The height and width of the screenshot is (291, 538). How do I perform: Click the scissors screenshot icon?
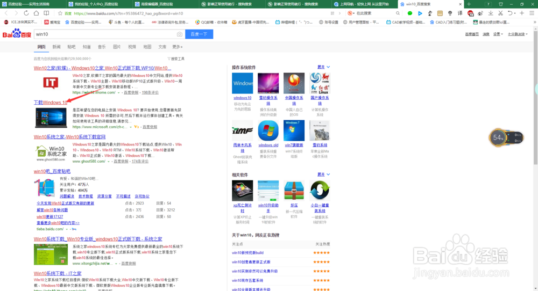click(500, 13)
